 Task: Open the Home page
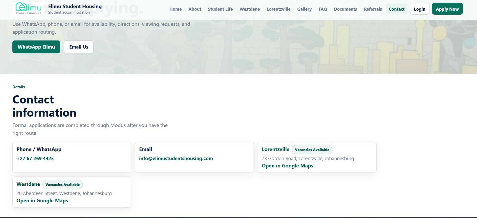tap(176, 9)
